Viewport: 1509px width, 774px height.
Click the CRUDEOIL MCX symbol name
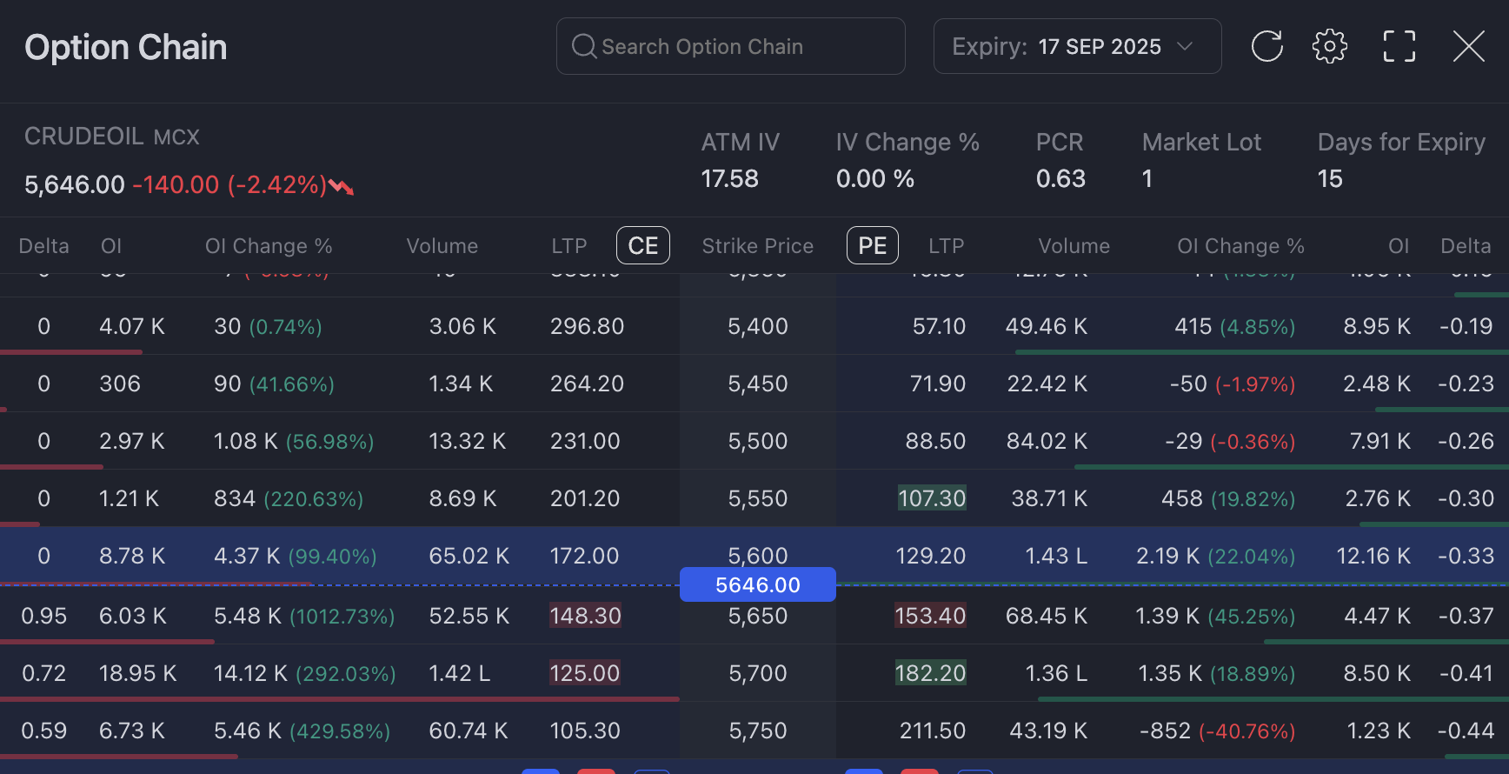point(112,137)
